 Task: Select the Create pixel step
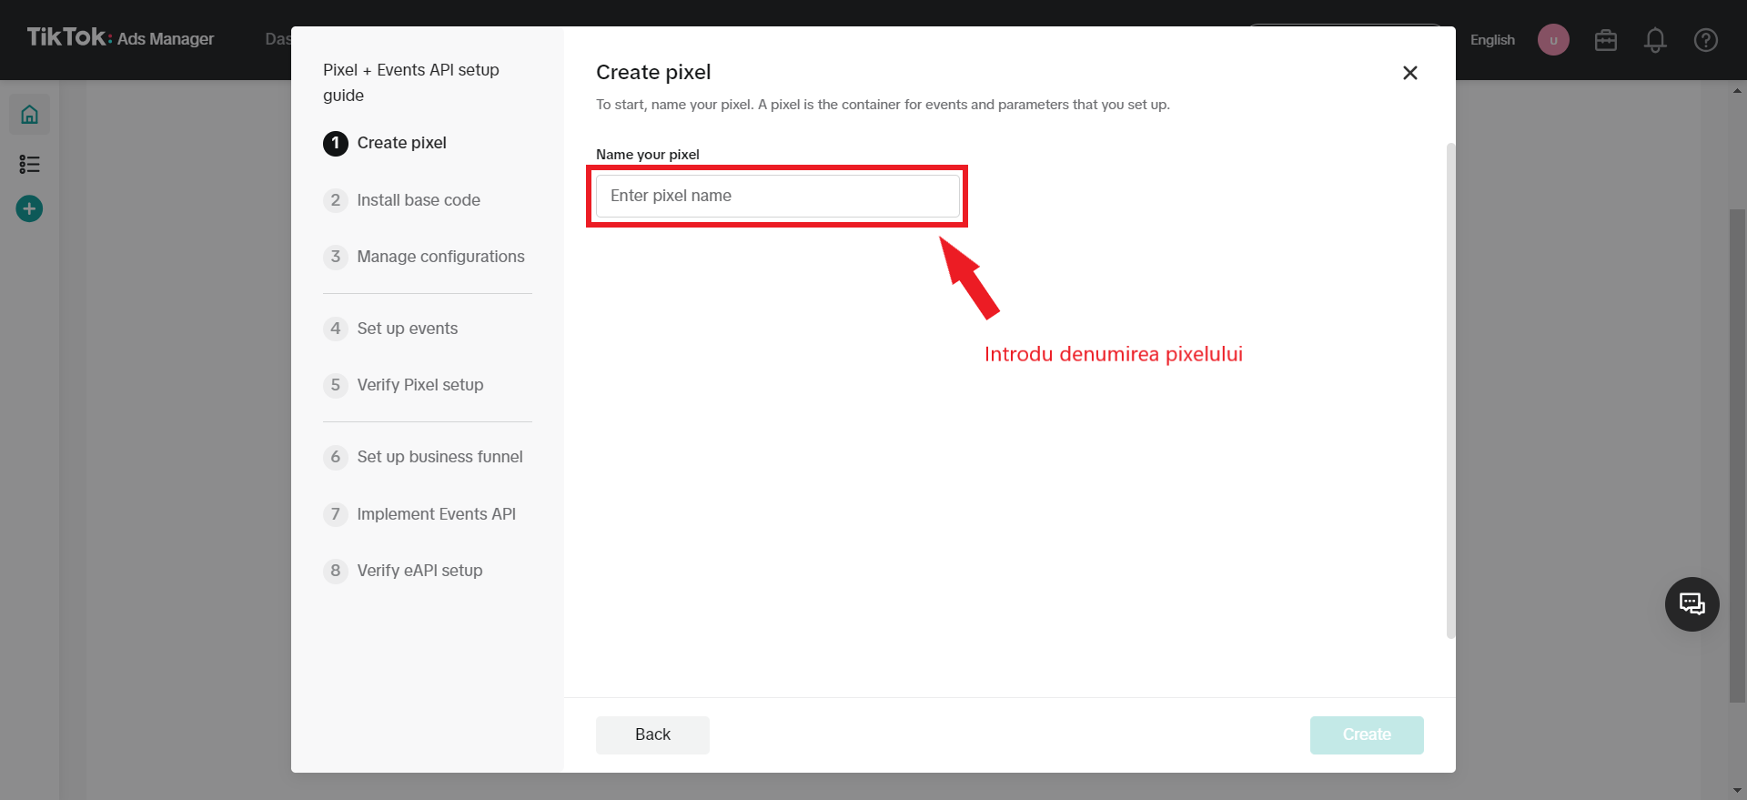click(x=401, y=143)
